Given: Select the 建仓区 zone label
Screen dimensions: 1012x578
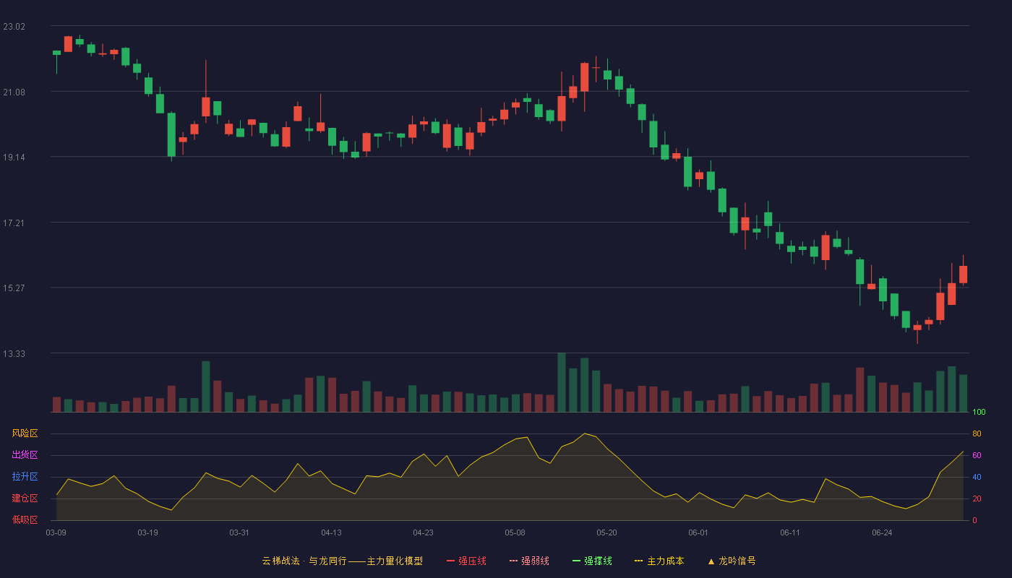Looking at the screenshot, I should 25,499.
